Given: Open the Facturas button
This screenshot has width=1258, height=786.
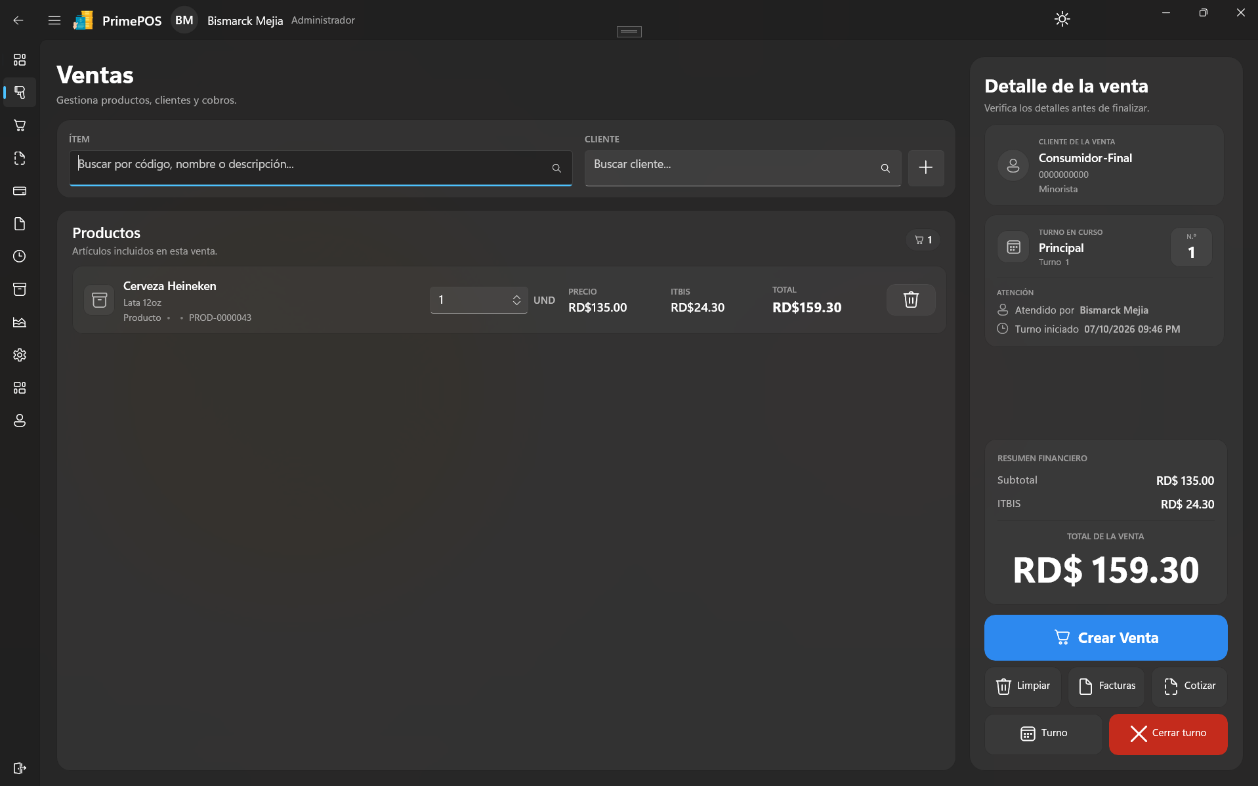Looking at the screenshot, I should [x=1106, y=686].
